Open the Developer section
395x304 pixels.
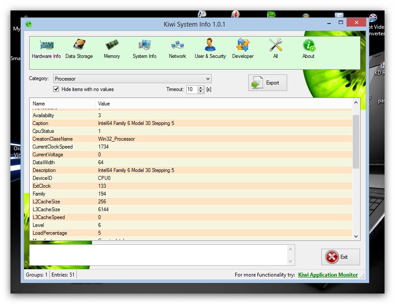click(243, 49)
